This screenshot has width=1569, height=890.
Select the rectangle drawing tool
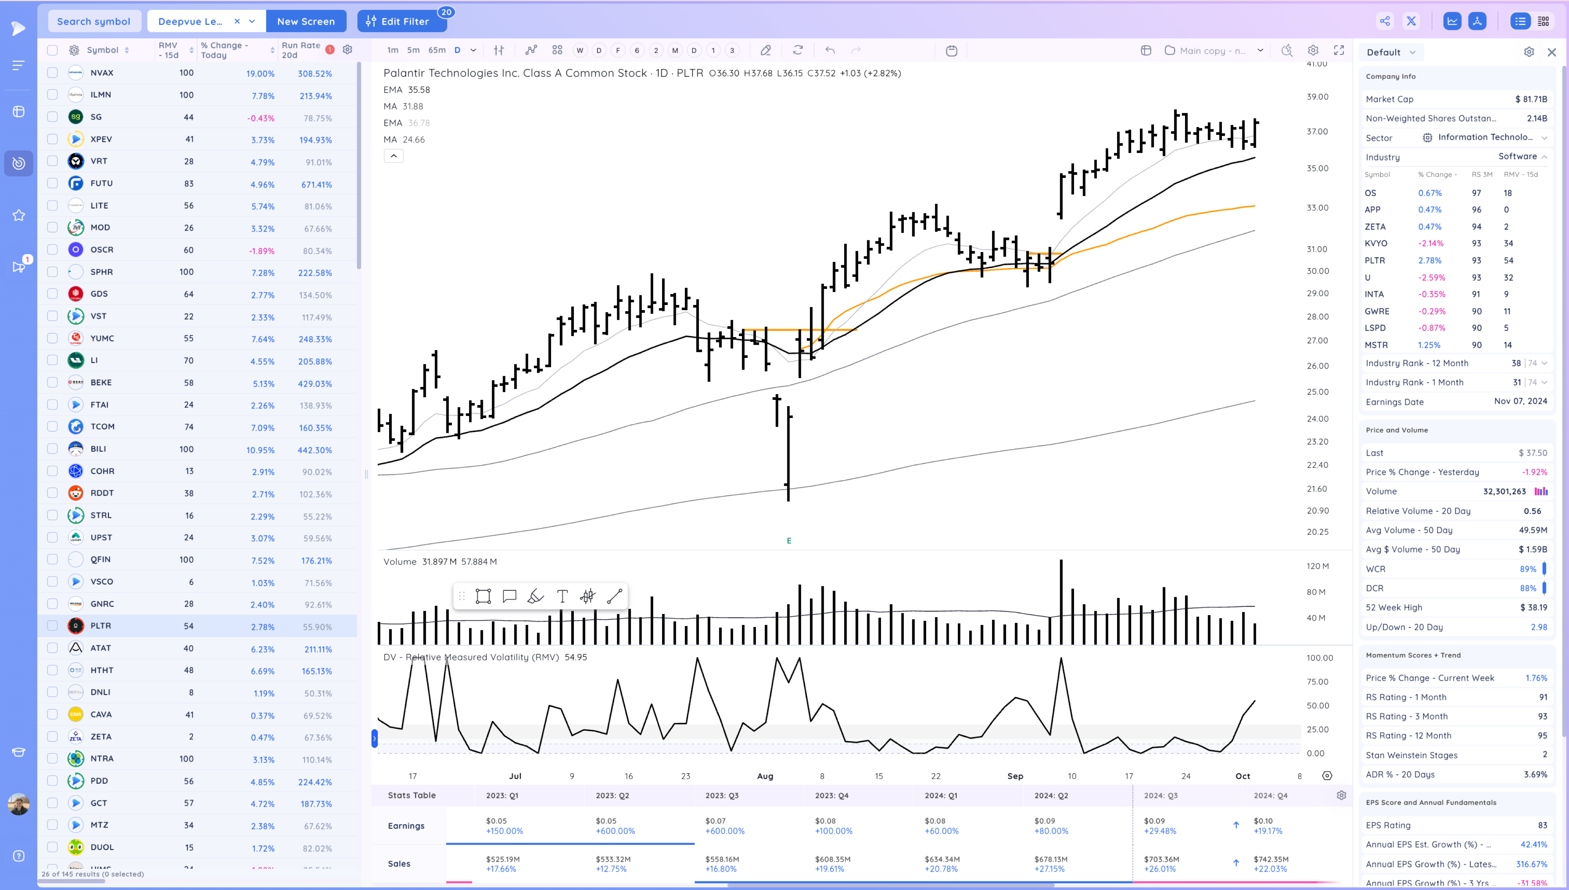pos(483,596)
